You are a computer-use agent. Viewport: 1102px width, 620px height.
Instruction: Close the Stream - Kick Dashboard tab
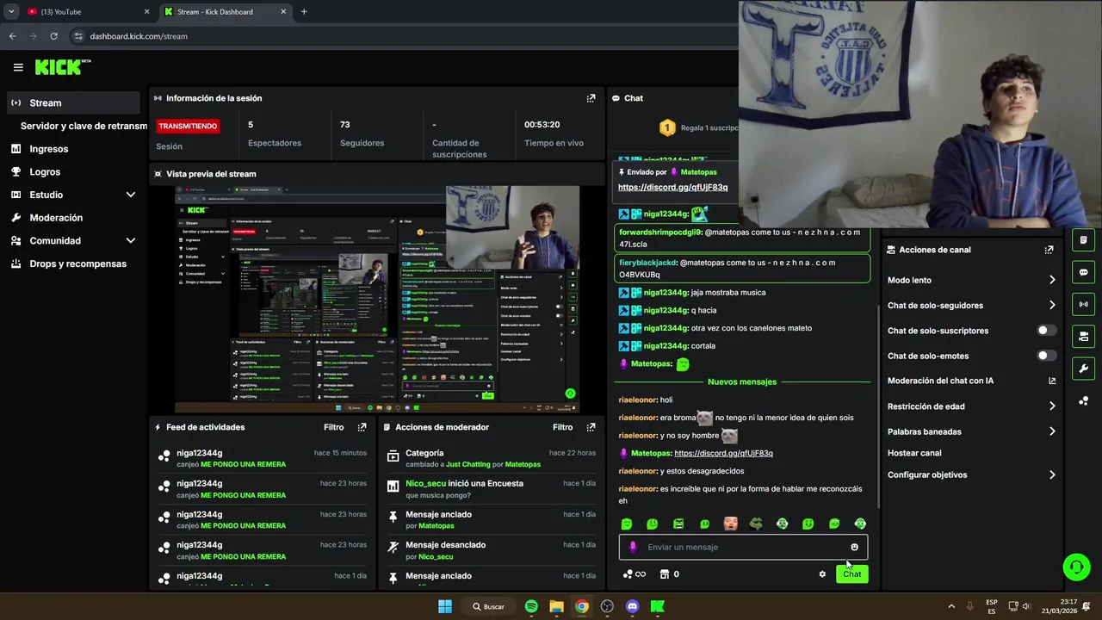point(283,12)
